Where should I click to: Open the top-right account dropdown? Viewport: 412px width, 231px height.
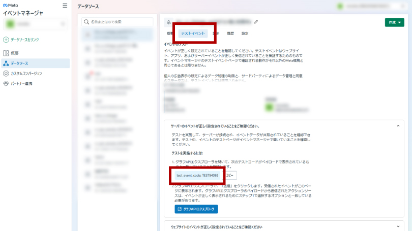click(x=372, y=6)
